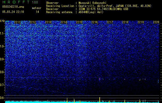Click the 1.1 frequency axis label
Viewport: 162px width, 103px height.
pos(2,33)
